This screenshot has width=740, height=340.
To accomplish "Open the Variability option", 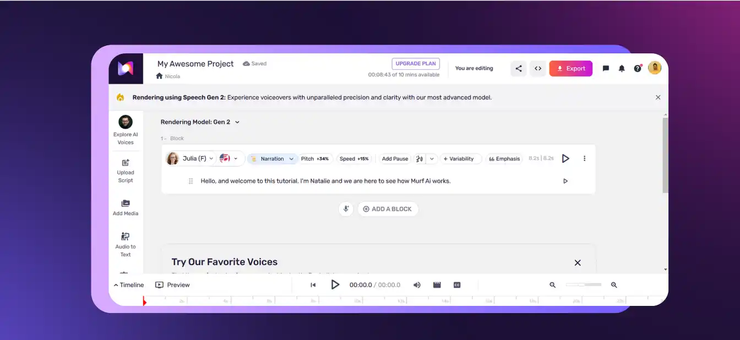I will pyautogui.click(x=461, y=159).
